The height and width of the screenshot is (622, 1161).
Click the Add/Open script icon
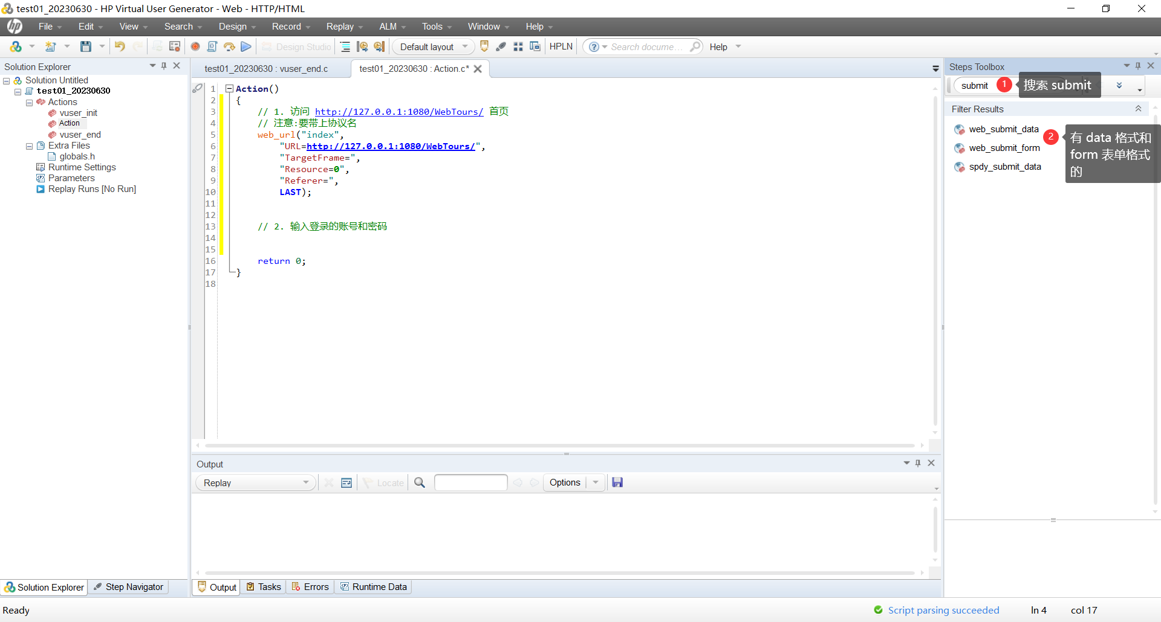pos(51,46)
